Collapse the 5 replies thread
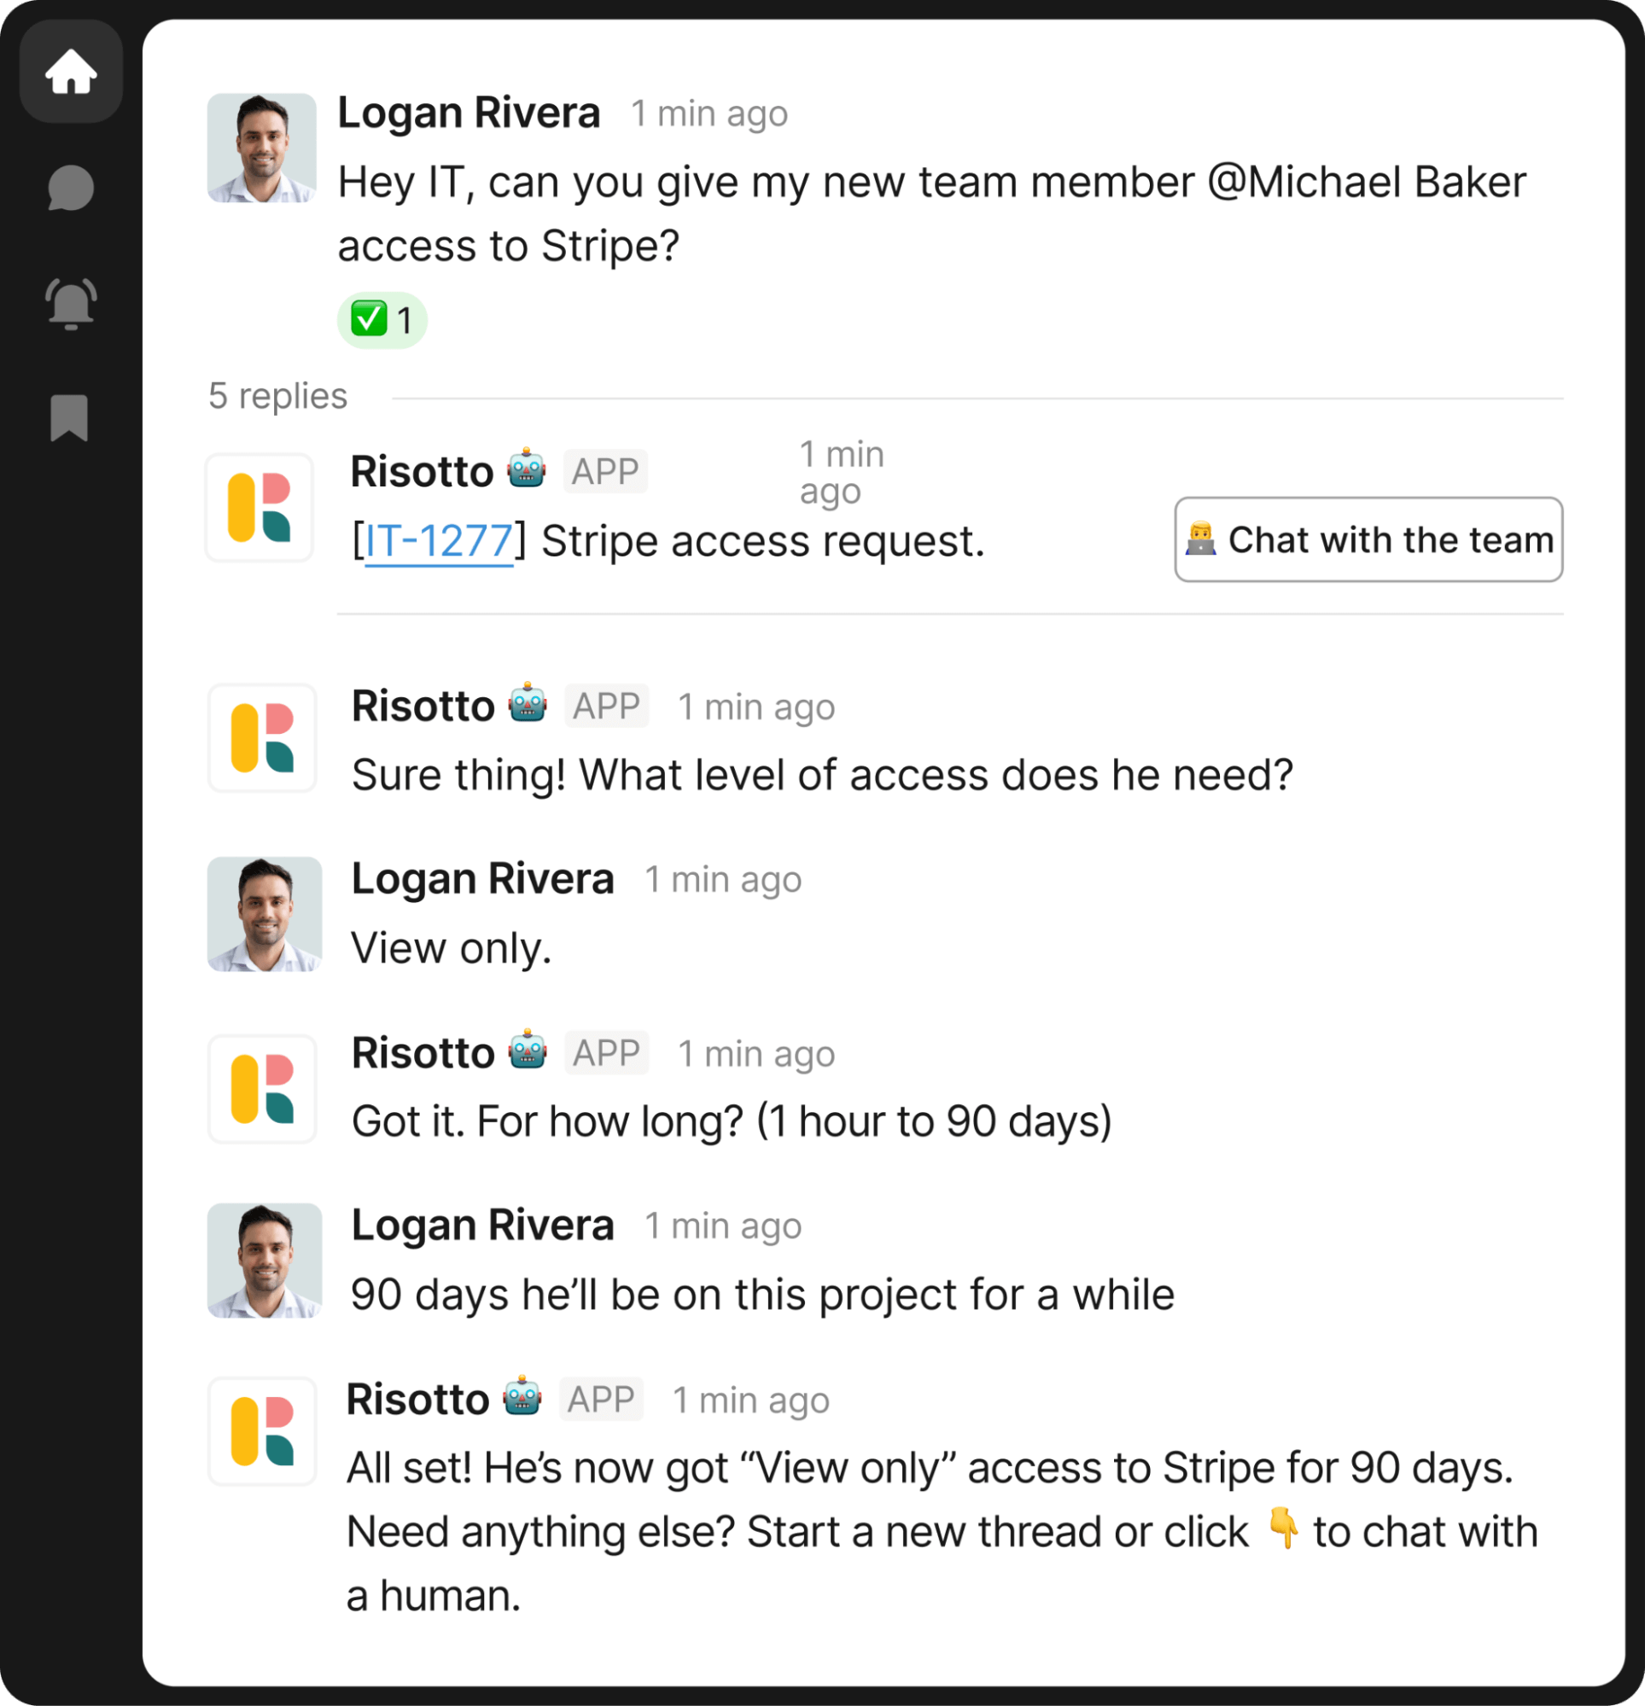This screenshot has height=1706, width=1645. pos(277,396)
